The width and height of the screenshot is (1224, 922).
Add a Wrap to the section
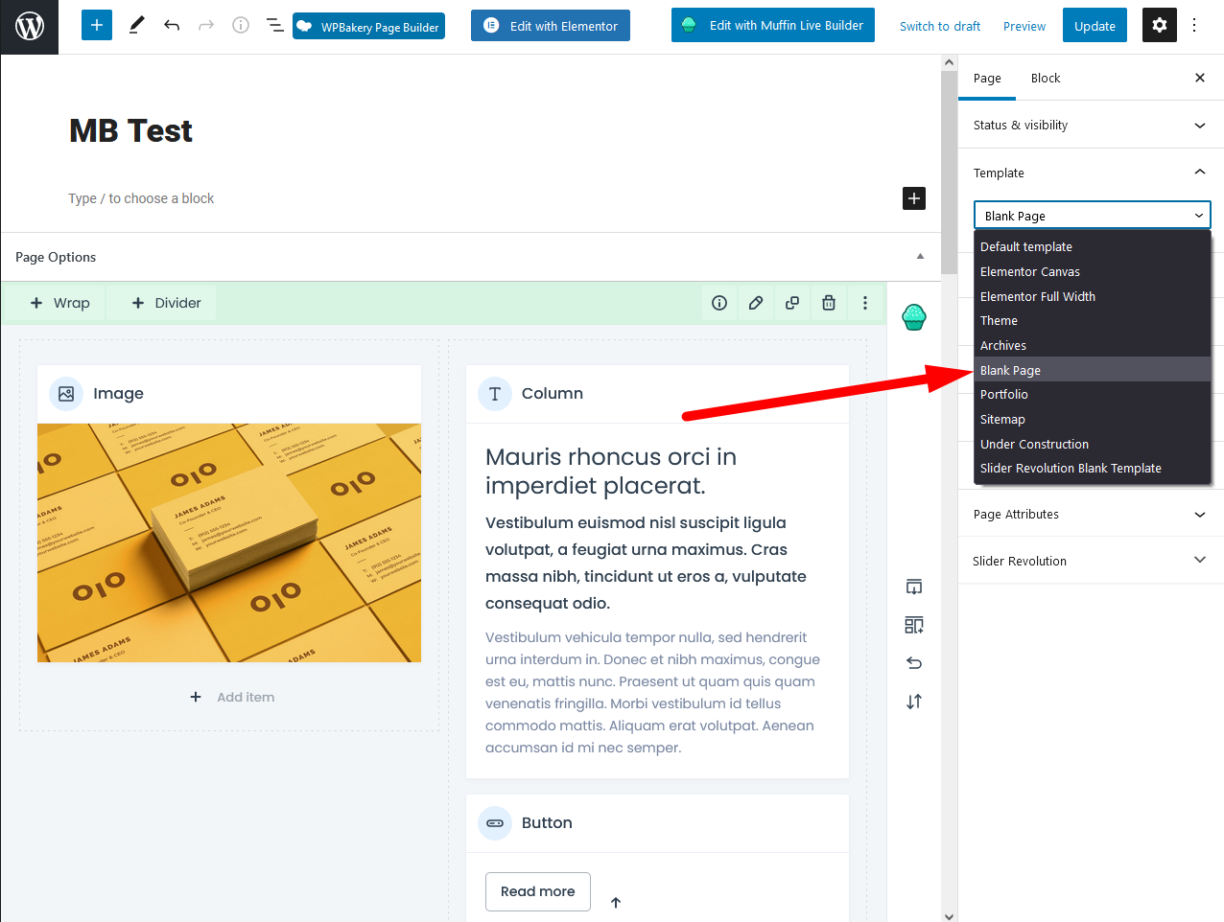click(60, 303)
